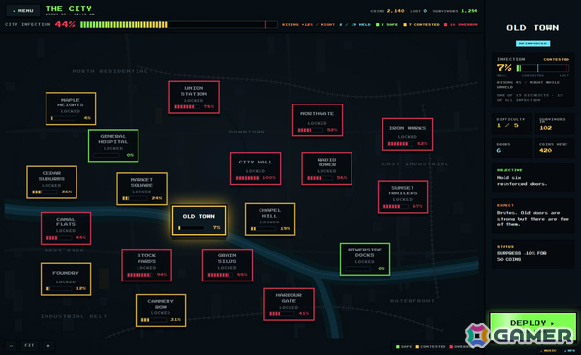Click the Industrial Belt map label
This screenshot has width=581, height=355.
point(74,316)
